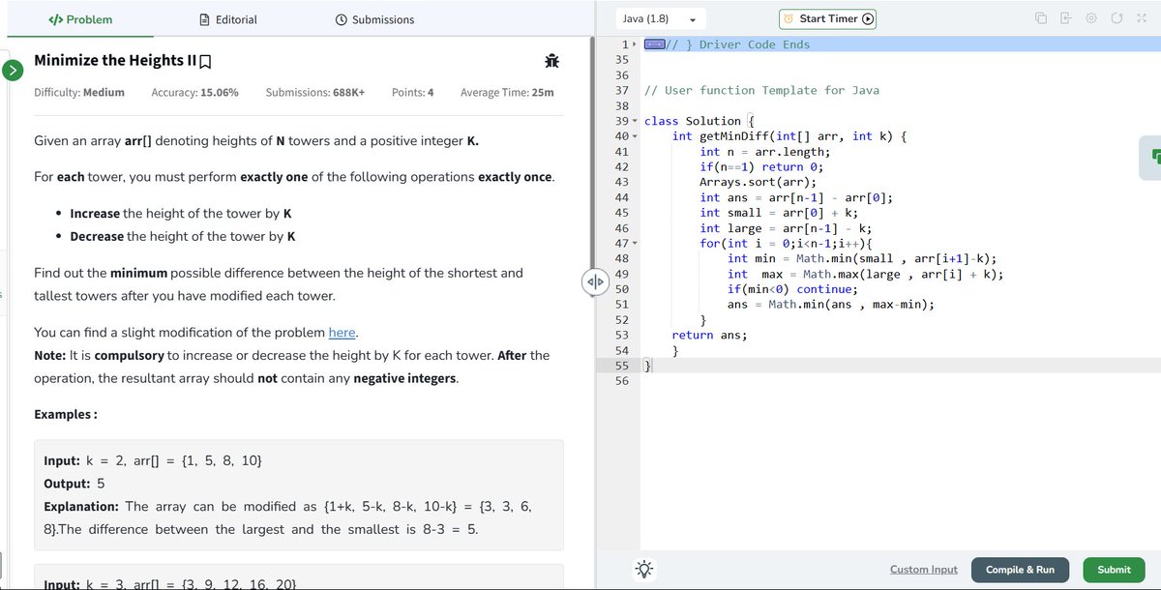Copy the editor code using the copy icon

click(x=1040, y=19)
